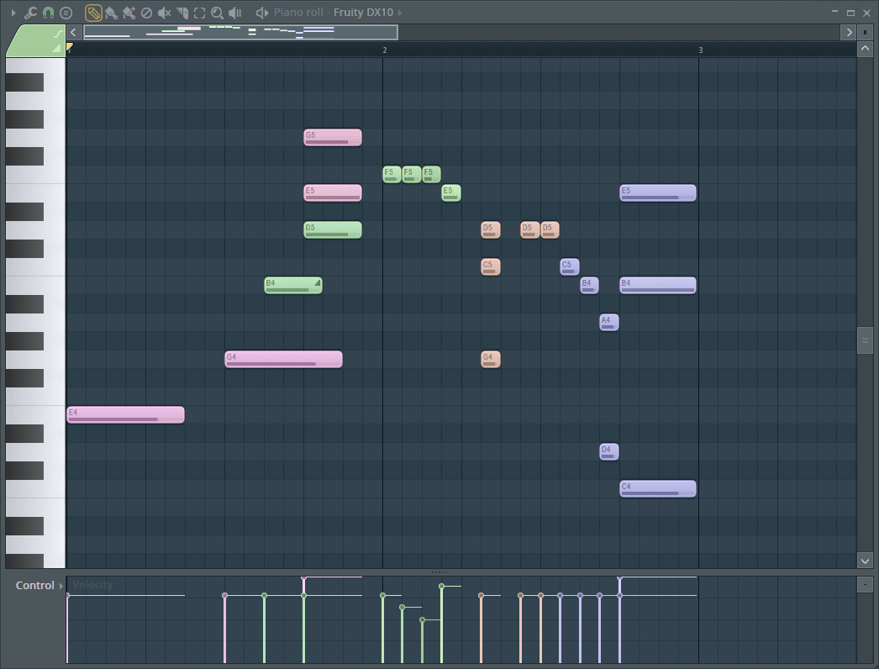Select the long E4 note

coord(125,414)
